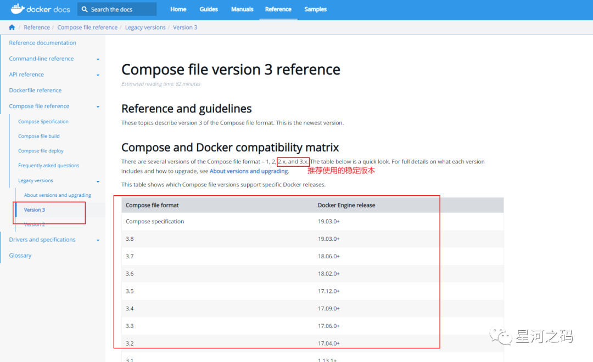
Task: Click Compose file format column header
Action: (152, 205)
